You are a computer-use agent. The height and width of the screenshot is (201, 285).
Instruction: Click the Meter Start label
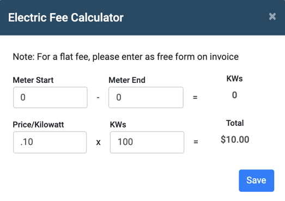pyautogui.click(x=33, y=80)
